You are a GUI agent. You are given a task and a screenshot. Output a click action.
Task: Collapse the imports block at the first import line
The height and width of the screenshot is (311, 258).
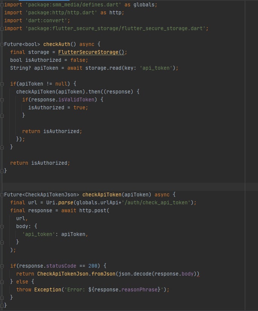[x=2, y=5]
